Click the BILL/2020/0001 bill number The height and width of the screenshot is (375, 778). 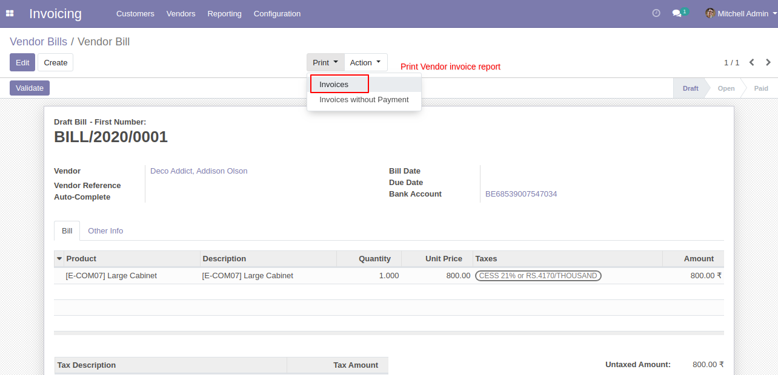coord(111,137)
